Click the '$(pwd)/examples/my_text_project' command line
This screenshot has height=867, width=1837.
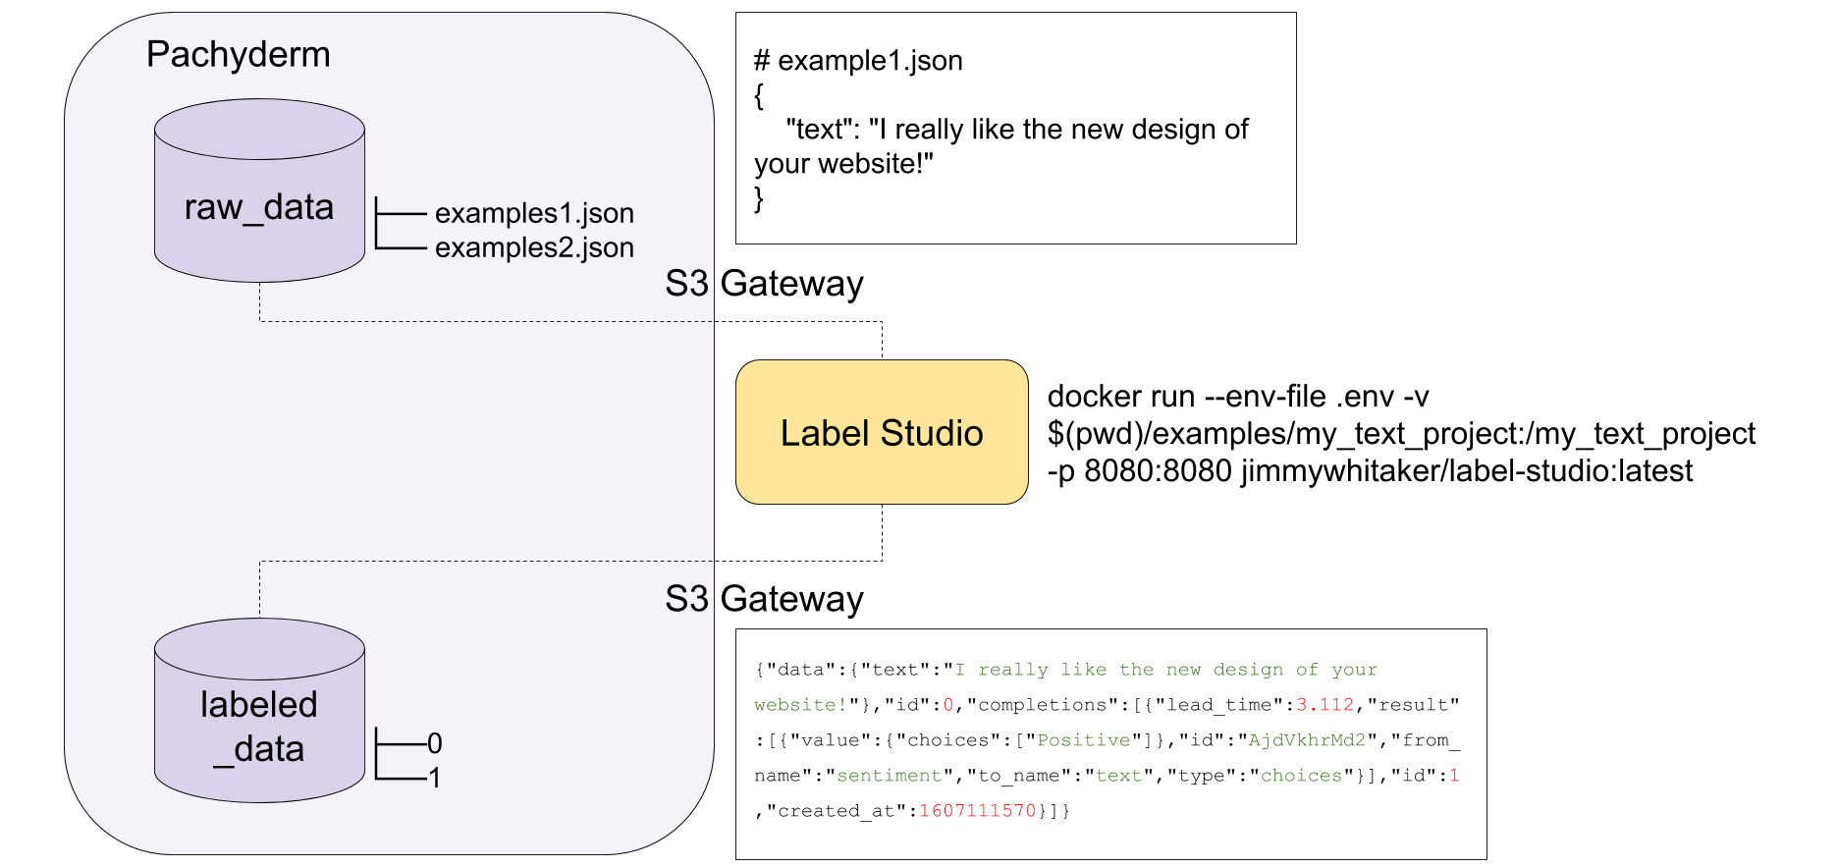pos(1401,434)
